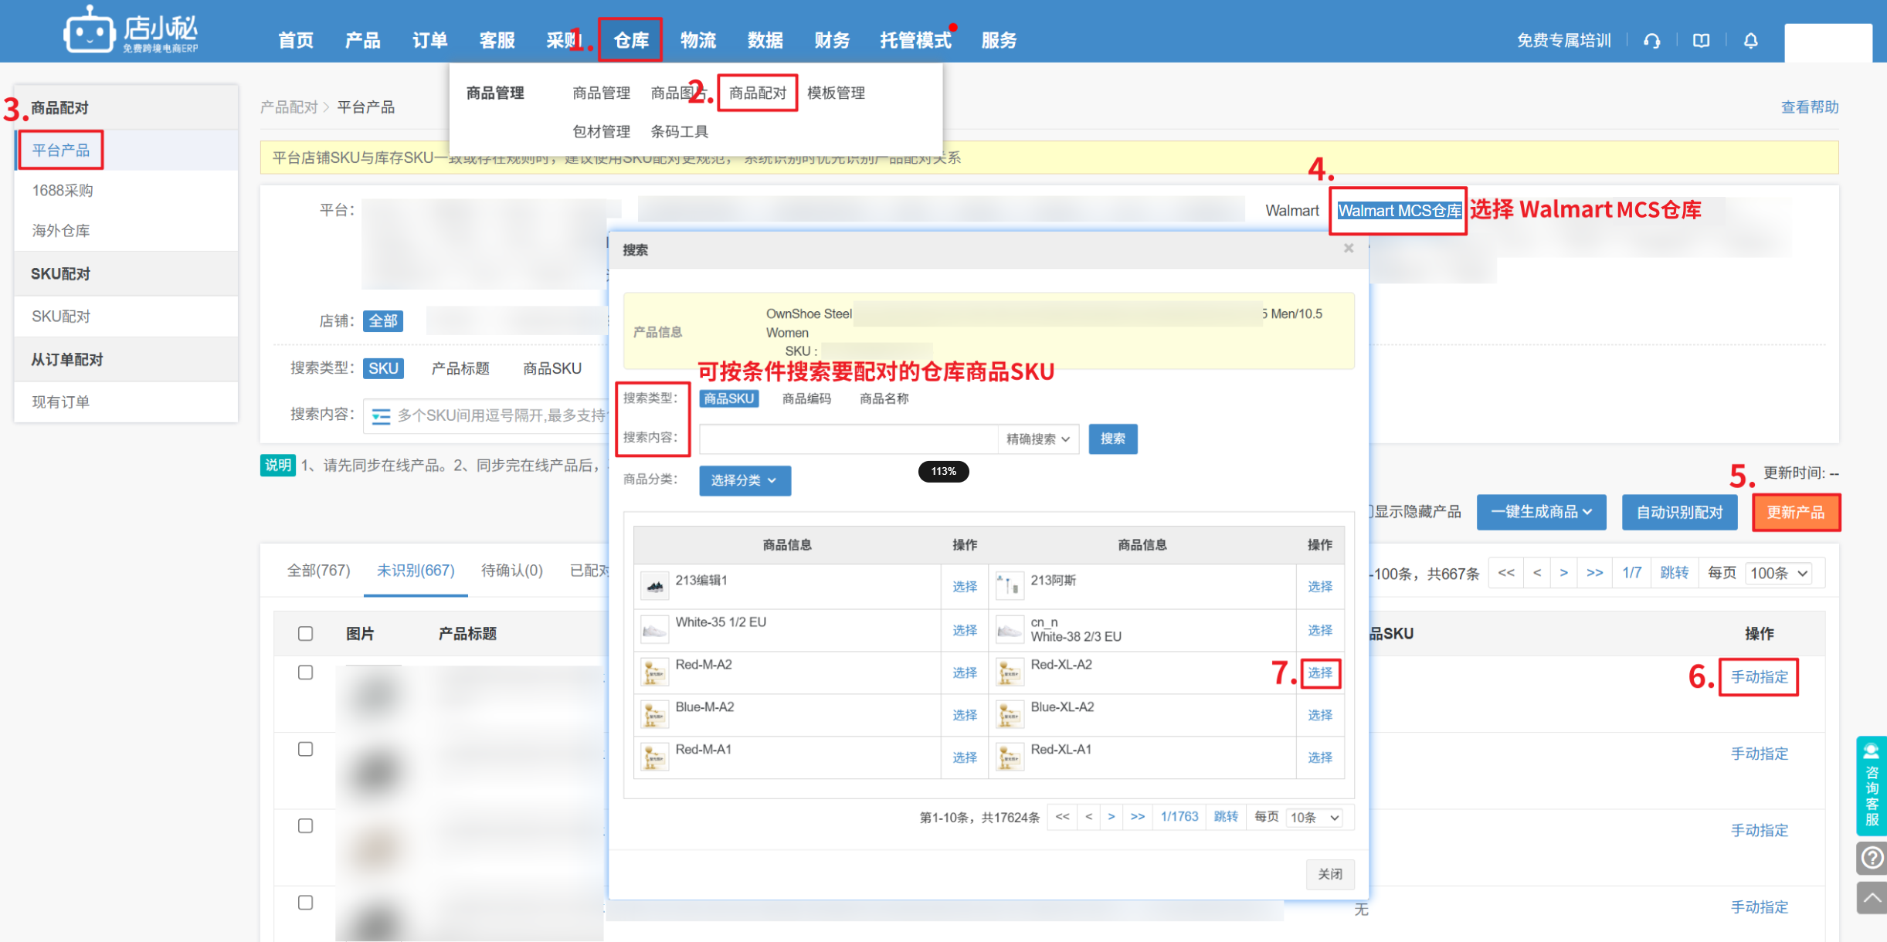1887x942 pixels.
Task: Check the second product row checkbox
Action: 305,749
